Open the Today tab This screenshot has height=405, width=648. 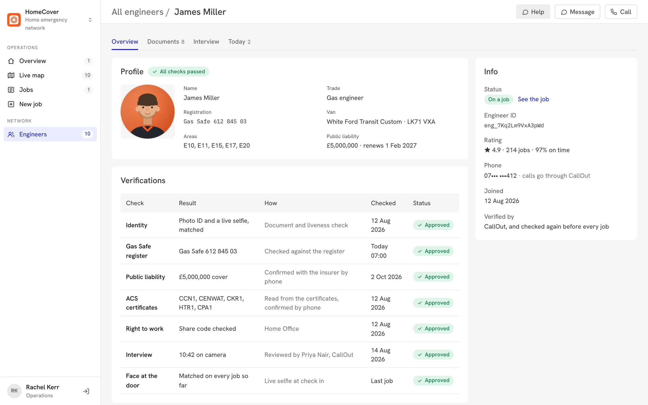pos(239,42)
